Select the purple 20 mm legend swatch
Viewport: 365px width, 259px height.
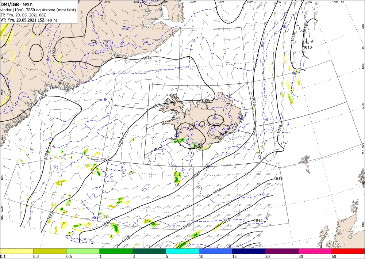[282, 251]
